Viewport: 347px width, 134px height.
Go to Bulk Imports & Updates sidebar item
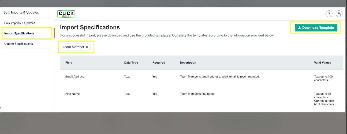[20, 23]
